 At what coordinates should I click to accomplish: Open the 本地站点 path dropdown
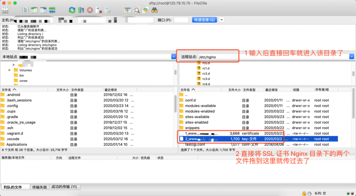point(173,56)
